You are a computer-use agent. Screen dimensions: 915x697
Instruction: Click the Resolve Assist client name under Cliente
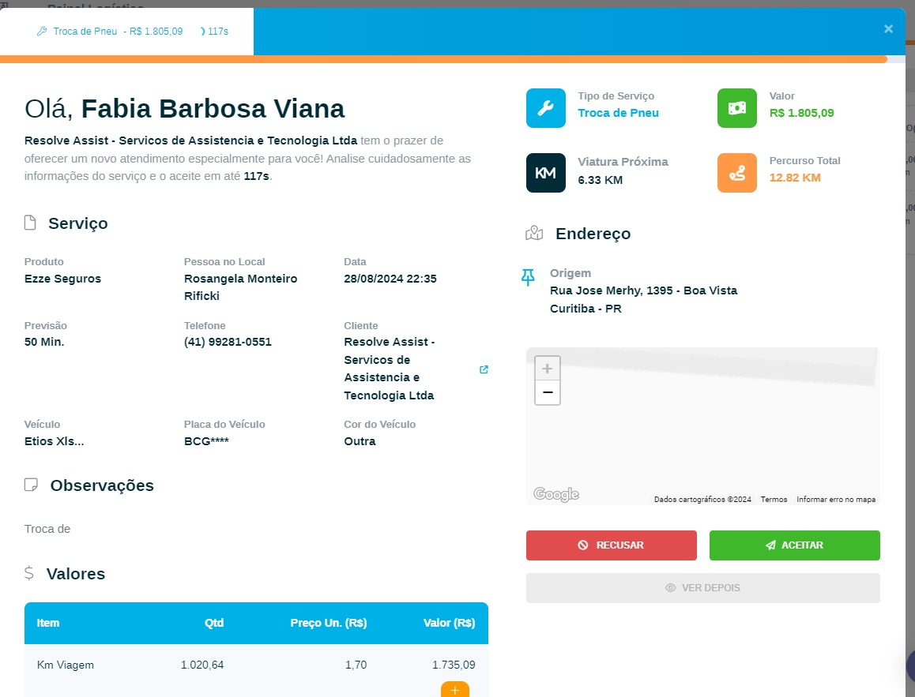pyautogui.click(x=390, y=369)
